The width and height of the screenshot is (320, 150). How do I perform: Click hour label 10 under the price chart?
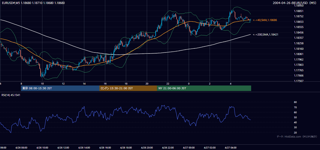(42, 83)
